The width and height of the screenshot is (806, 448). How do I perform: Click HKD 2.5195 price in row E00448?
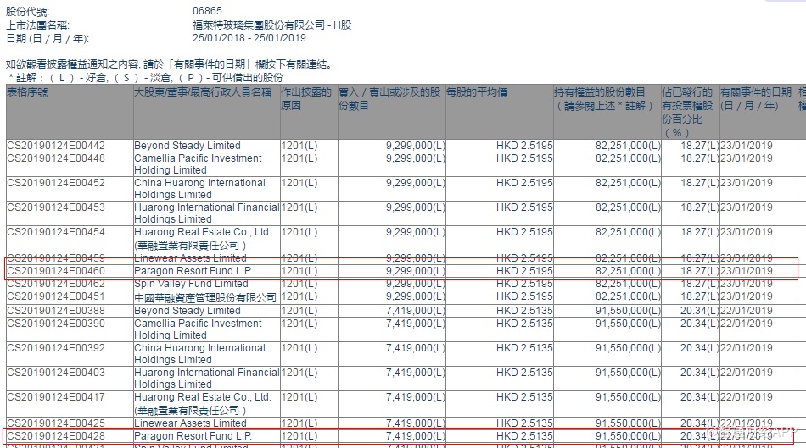(x=524, y=158)
